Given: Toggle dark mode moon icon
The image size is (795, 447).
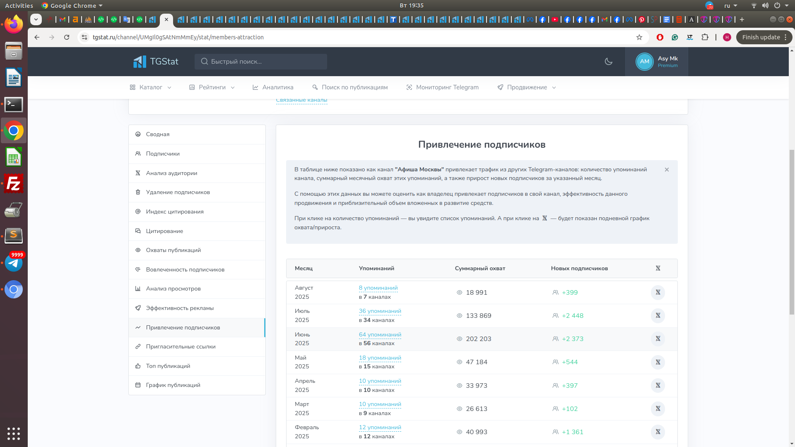Looking at the screenshot, I should 608,62.
